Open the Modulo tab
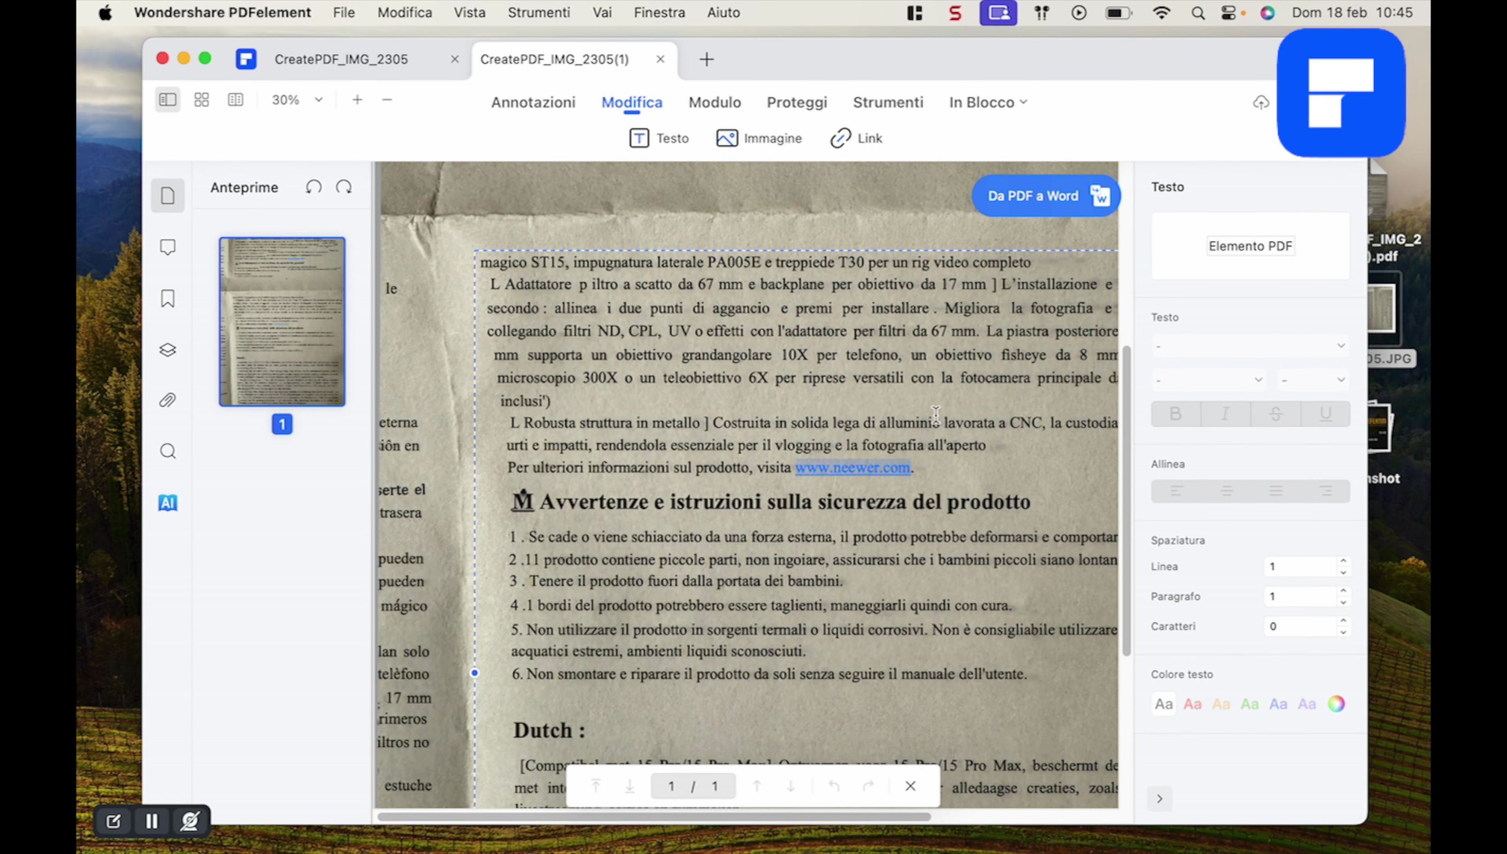 click(714, 103)
